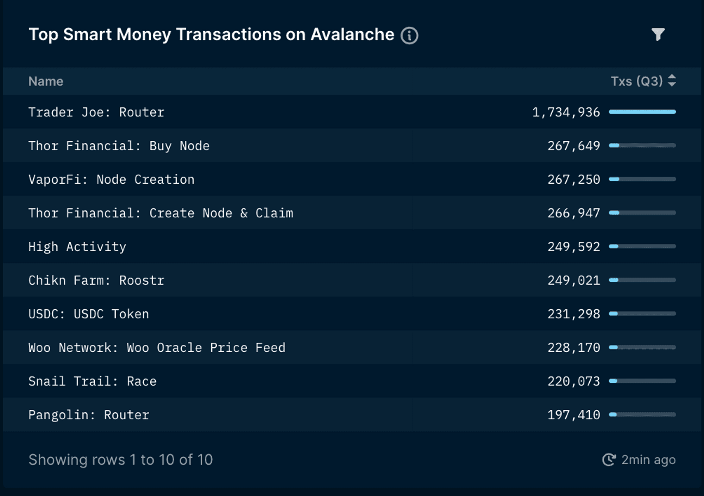Select VaporFi: Node Creation row
The image size is (704, 496).
point(352,179)
